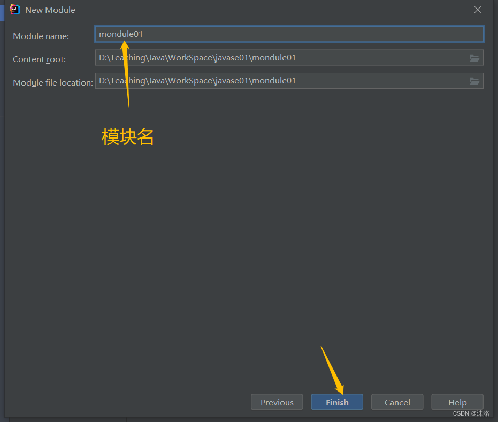Click the Previous button
The height and width of the screenshot is (422, 498).
(277, 402)
